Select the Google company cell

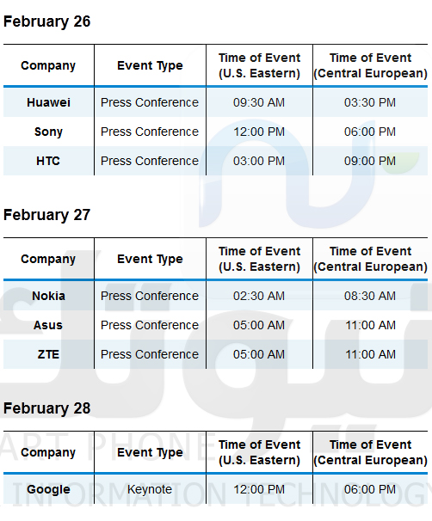coord(48,489)
